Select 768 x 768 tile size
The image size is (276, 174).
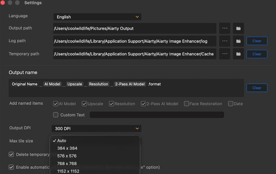click(95, 164)
